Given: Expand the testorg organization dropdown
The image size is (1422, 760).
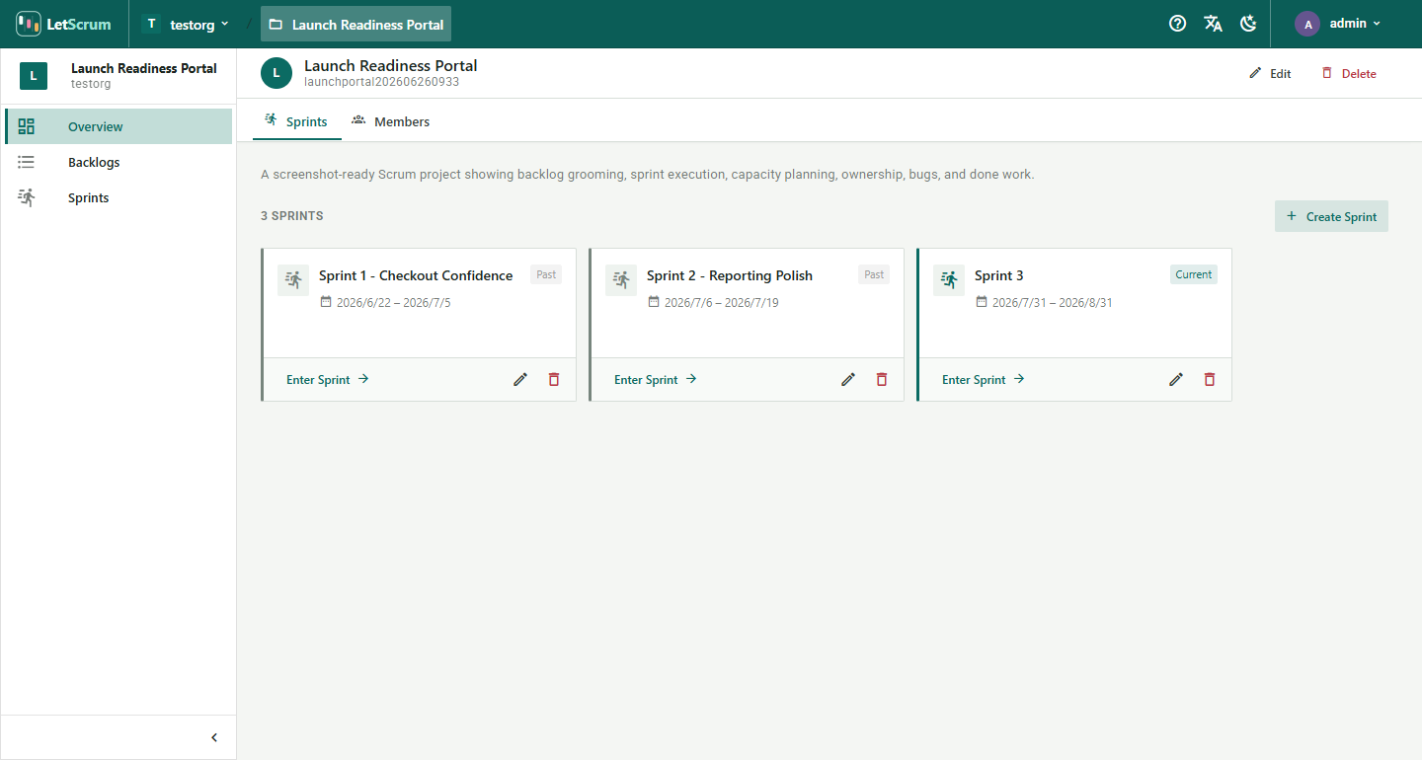Looking at the screenshot, I should (x=186, y=24).
